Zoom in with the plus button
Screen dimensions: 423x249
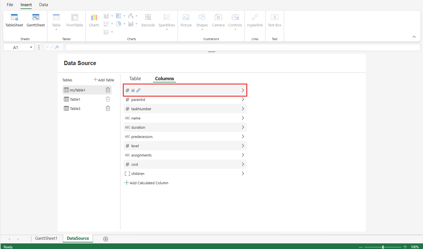[x=405, y=247]
